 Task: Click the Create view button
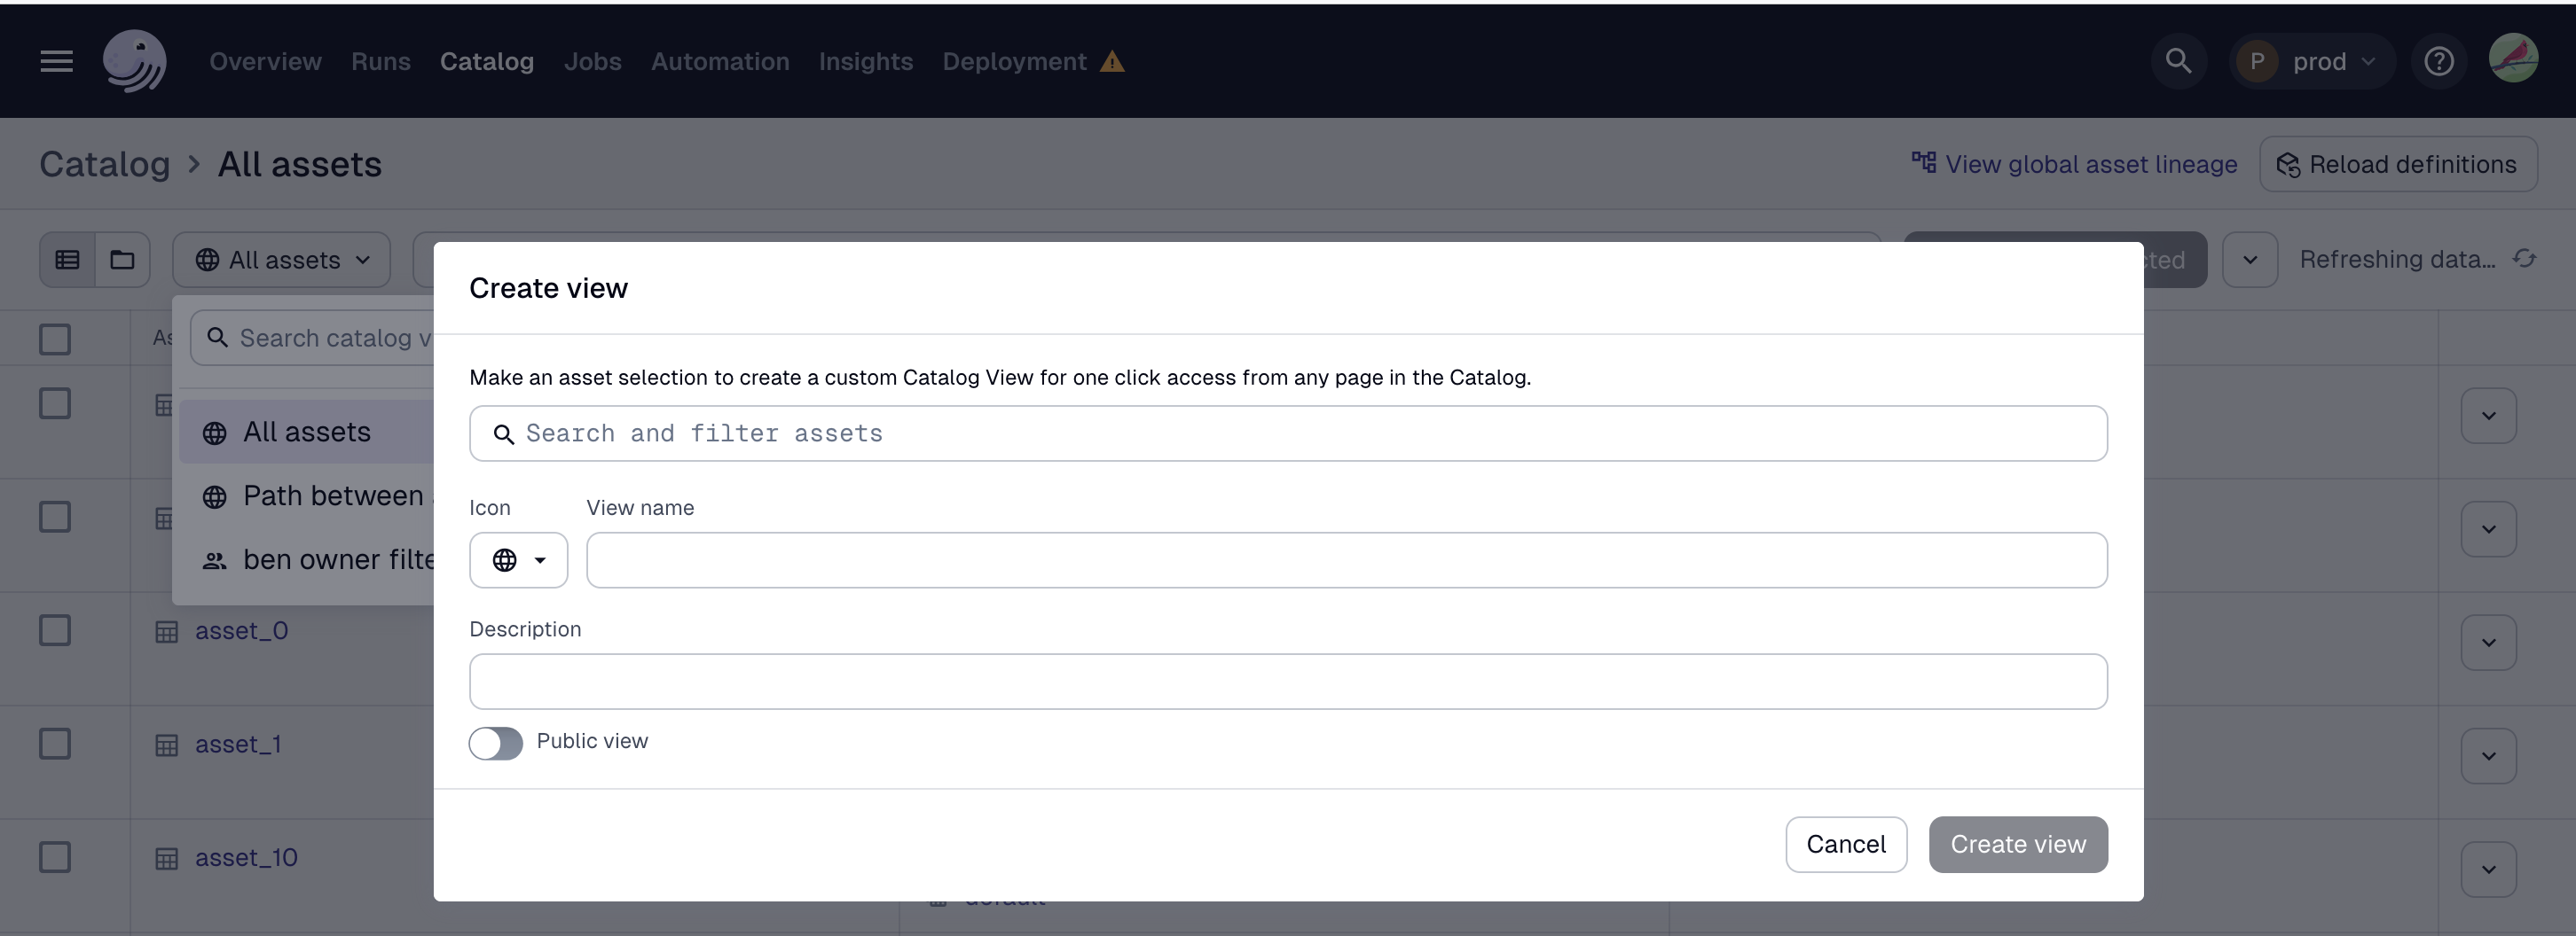[2018, 844]
